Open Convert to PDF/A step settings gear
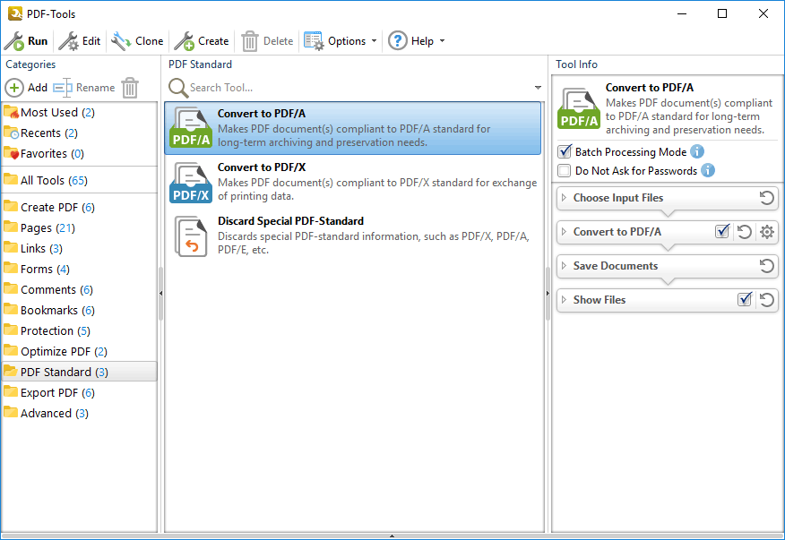 click(x=766, y=232)
